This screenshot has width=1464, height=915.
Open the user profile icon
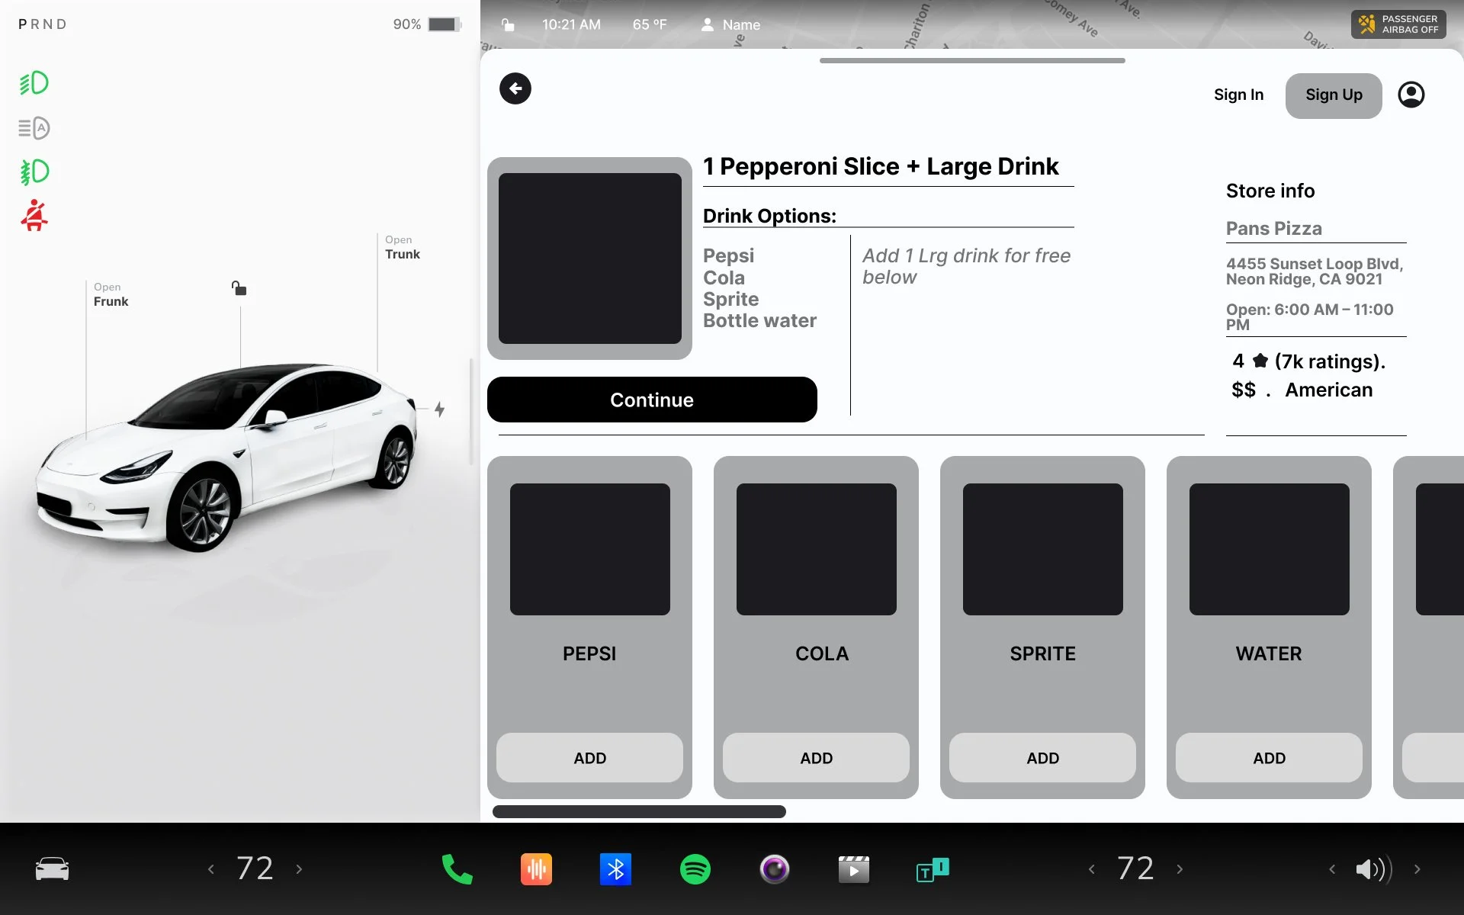tap(1411, 95)
